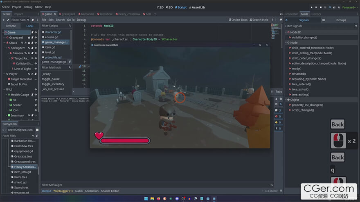Collapse the Health Gauge branch
Viewport: 360px width, 202px height.
(x=7, y=95)
